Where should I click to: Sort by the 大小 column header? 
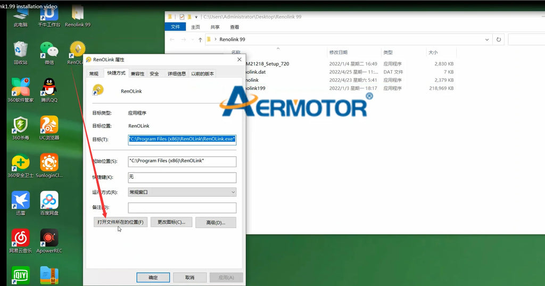click(x=433, y=52)
